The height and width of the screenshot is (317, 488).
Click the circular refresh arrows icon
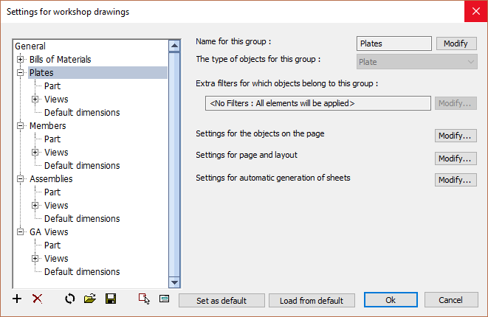click(x=70, y=299)
